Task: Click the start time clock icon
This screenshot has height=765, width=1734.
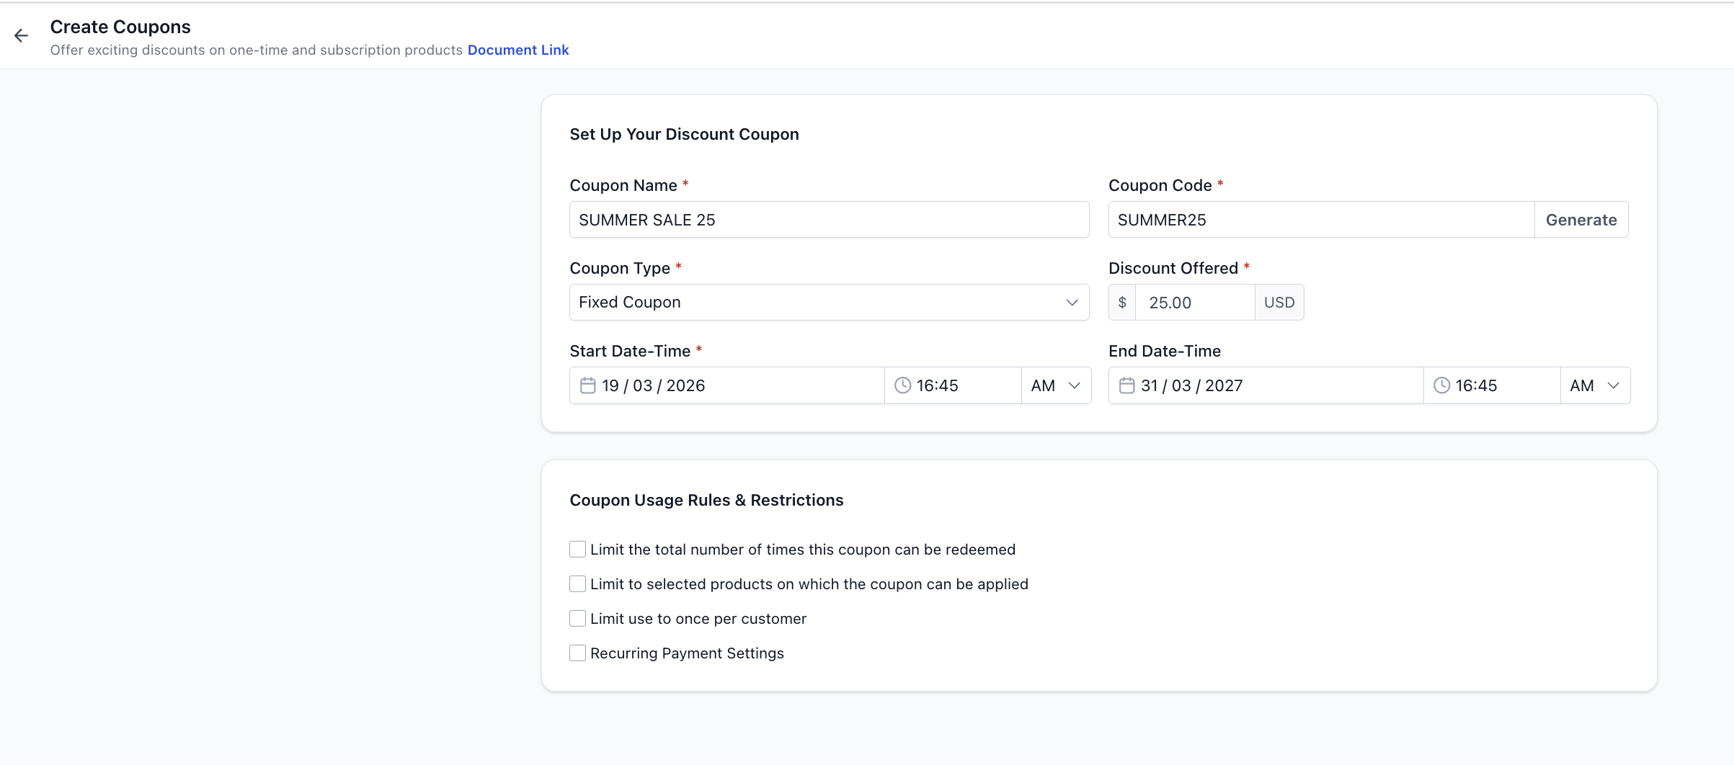Action: [x=902, y=385]
